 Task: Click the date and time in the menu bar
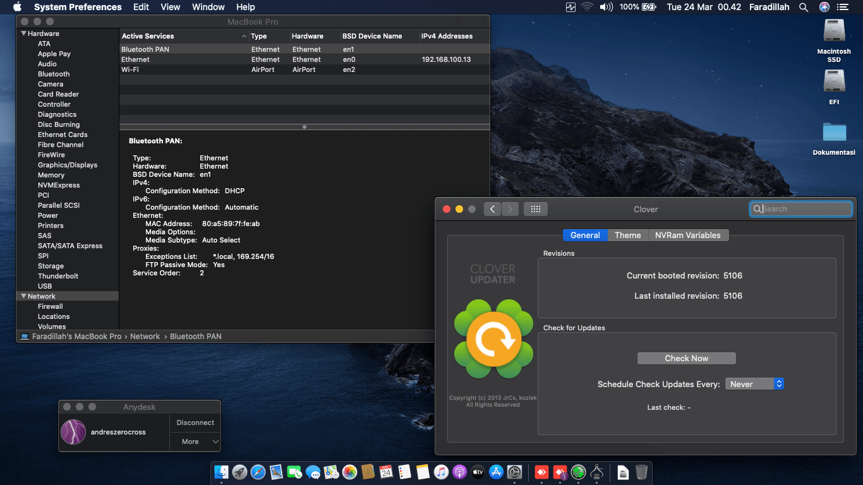point(704,7)
